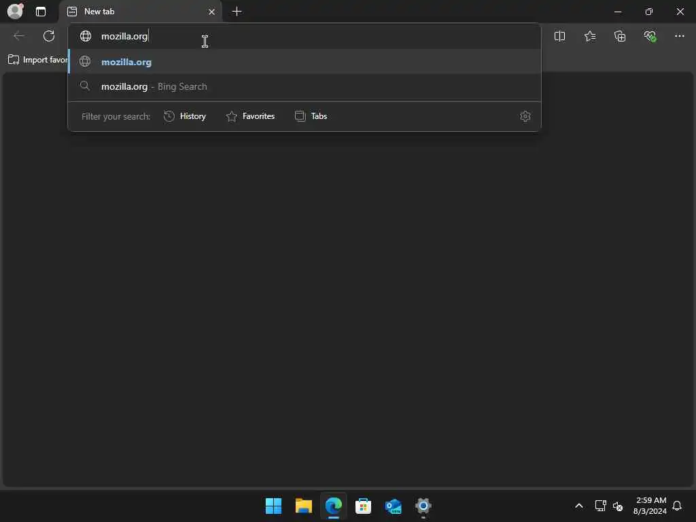Open the Favorites star list
The image size is (696, 522).
pyautogui.click(x=590, y=36)
